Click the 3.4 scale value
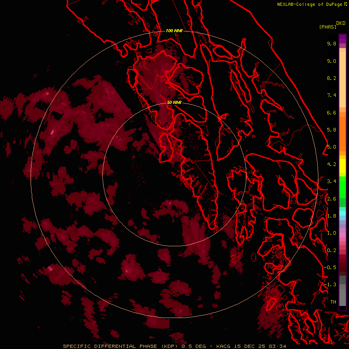The height and width of the screenshot is (349, 349). pos(332,181)
